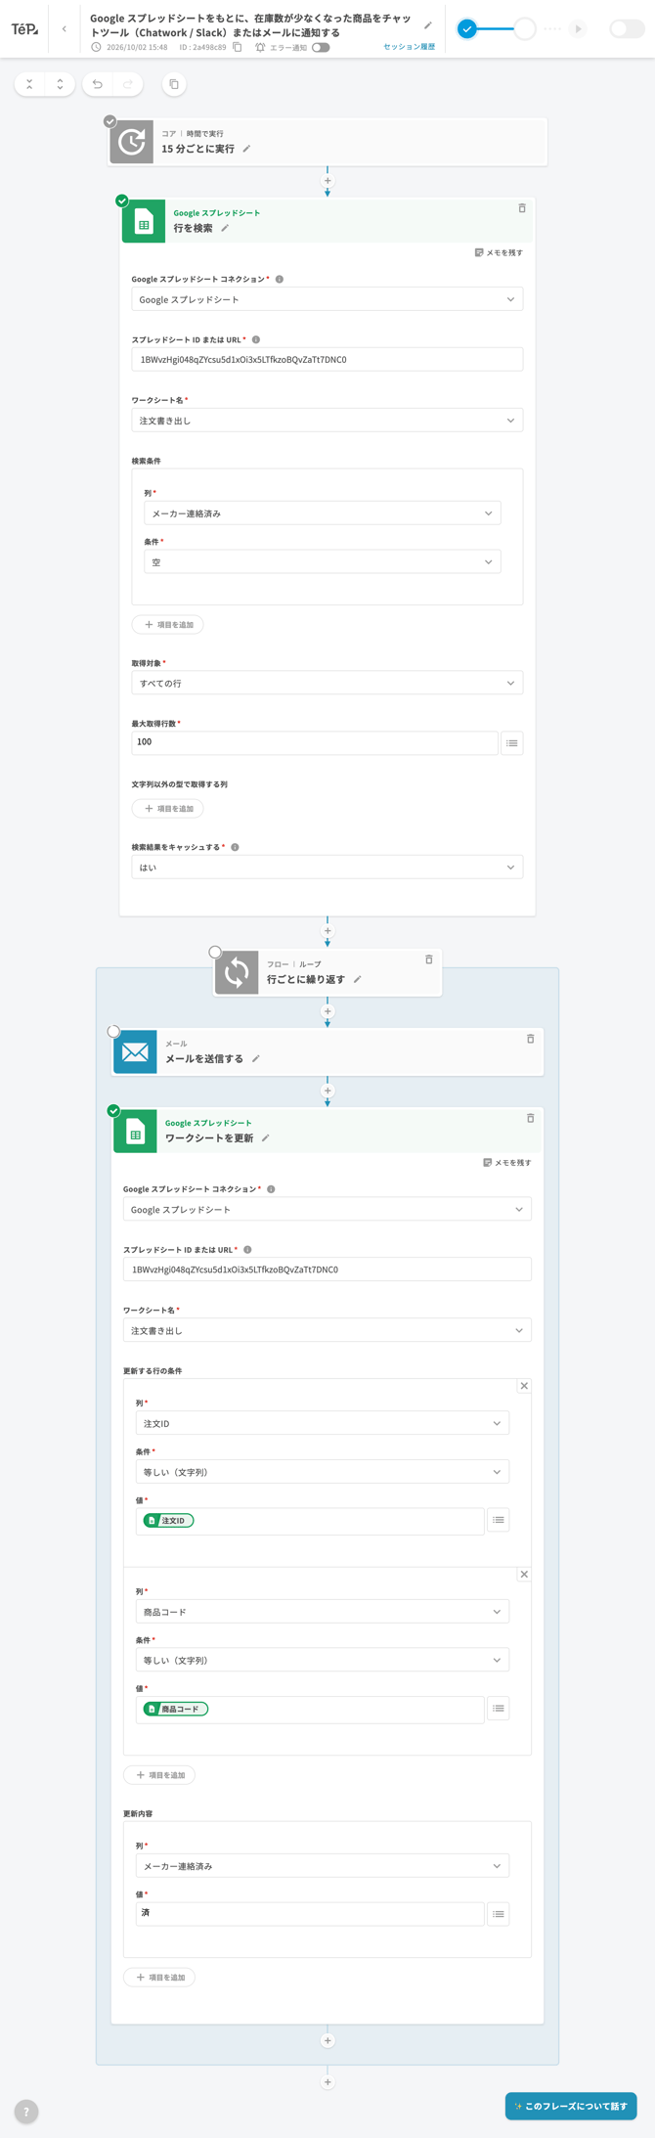This screenshot has width=655, height=2138.
Task: Click the play button in the header
Action: point(579,29)
